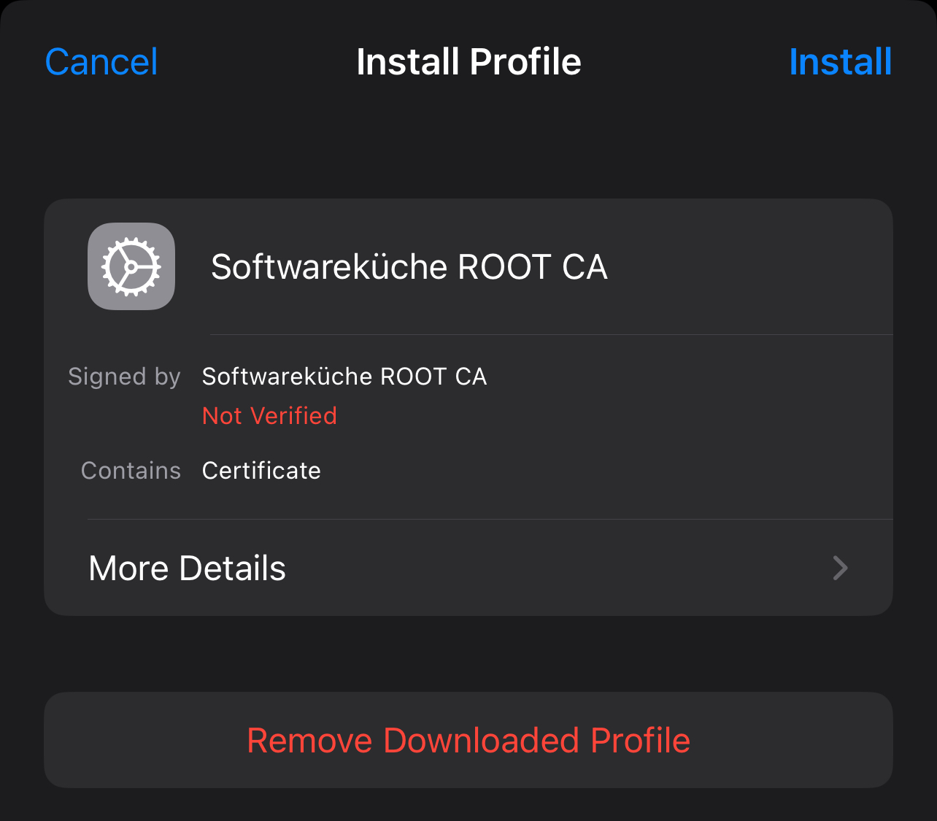Tap the More Details chevron arrow
Screen dimensions: 937x821
(x=840, y=568)
